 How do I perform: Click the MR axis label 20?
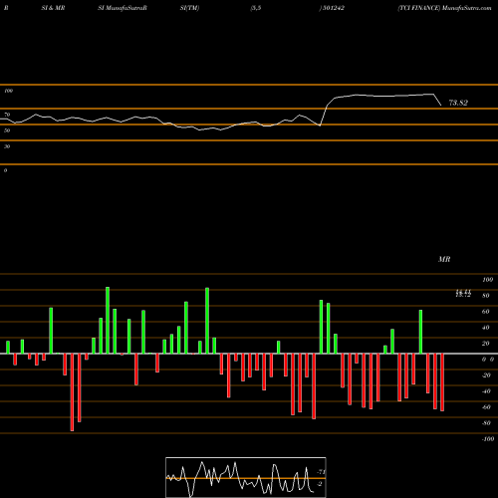point(486,344)
